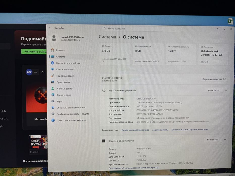
Task: Copy the device specifications
Action: [214, 91]
